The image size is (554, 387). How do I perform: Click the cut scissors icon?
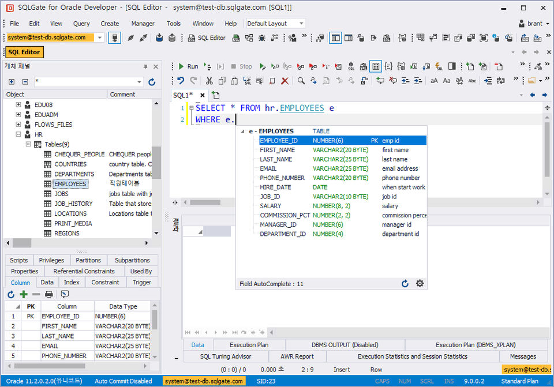[209, 81]
